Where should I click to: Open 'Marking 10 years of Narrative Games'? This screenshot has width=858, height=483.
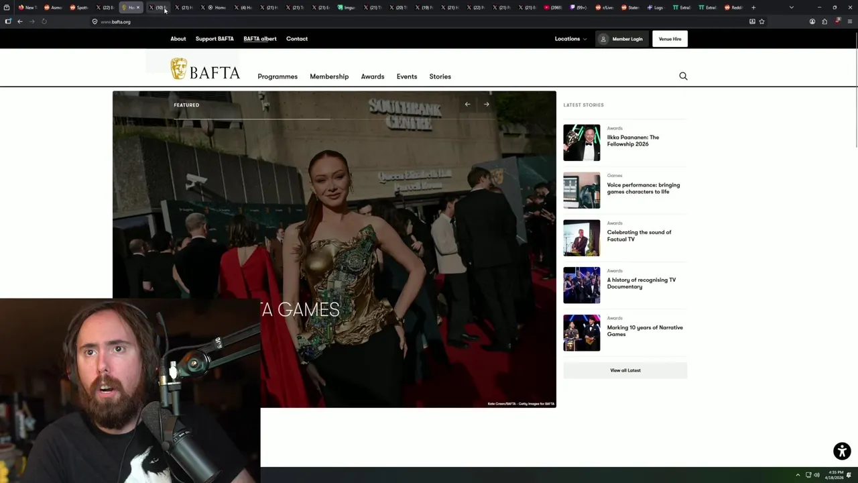coord(645,331)
